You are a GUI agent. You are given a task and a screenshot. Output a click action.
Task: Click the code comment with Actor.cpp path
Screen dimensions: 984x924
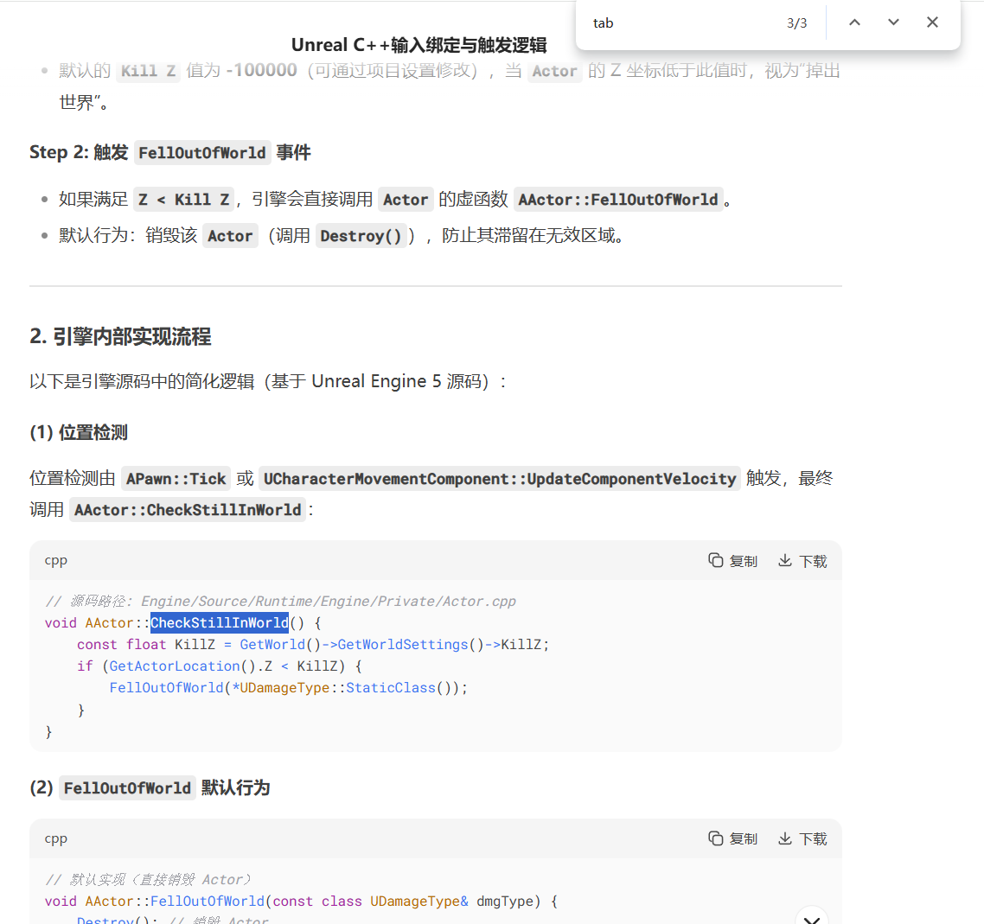(280, 601)
